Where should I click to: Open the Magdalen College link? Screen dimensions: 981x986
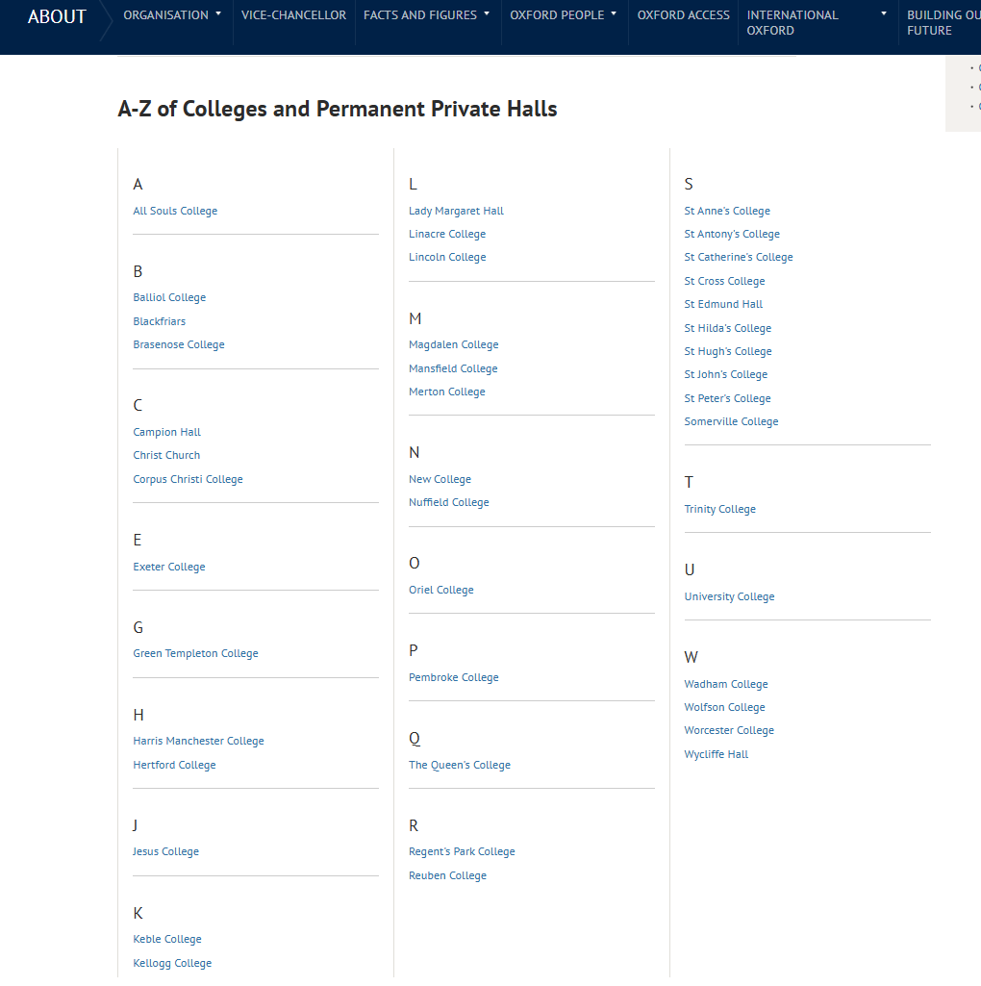453,345
